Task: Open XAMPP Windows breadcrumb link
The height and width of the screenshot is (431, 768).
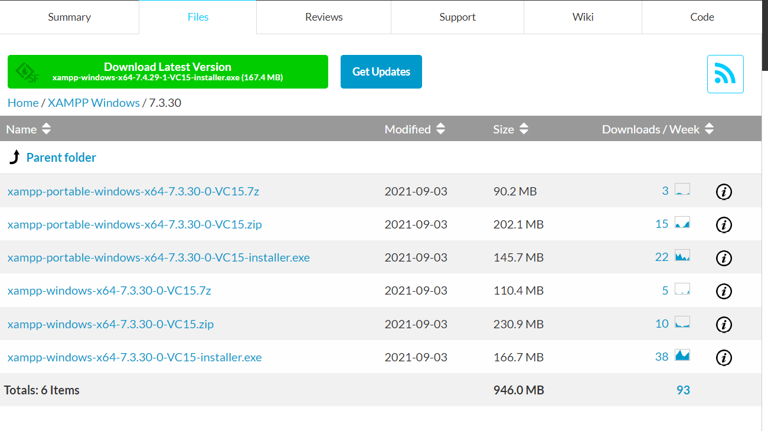Action: click(x=94, y=103)
